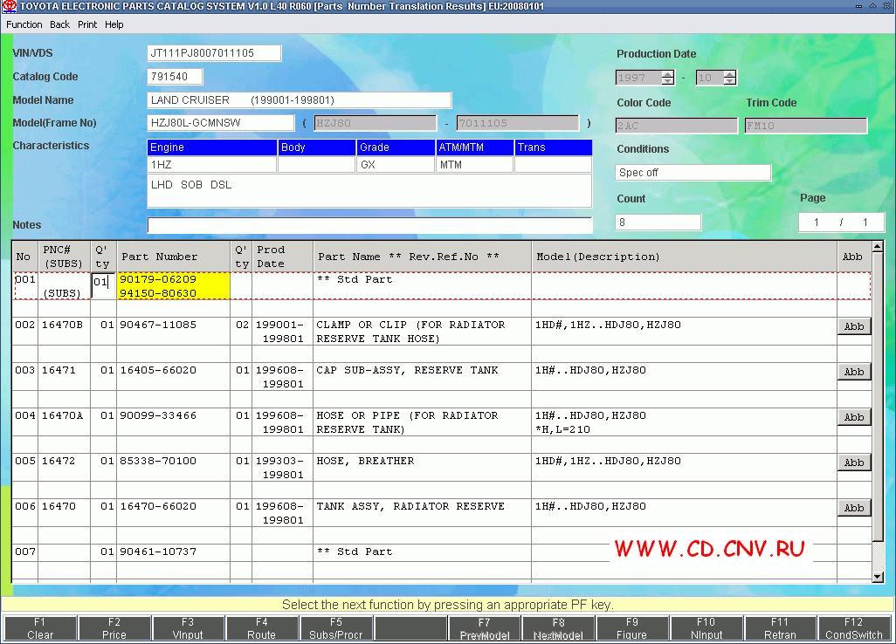Click the Part Number column header

tap(174, 257)
